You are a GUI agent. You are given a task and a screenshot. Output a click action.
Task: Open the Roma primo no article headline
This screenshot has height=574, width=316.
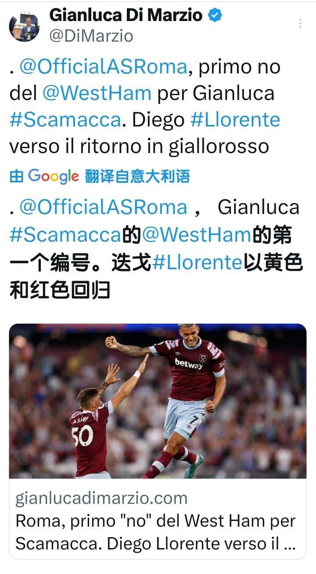155,532
